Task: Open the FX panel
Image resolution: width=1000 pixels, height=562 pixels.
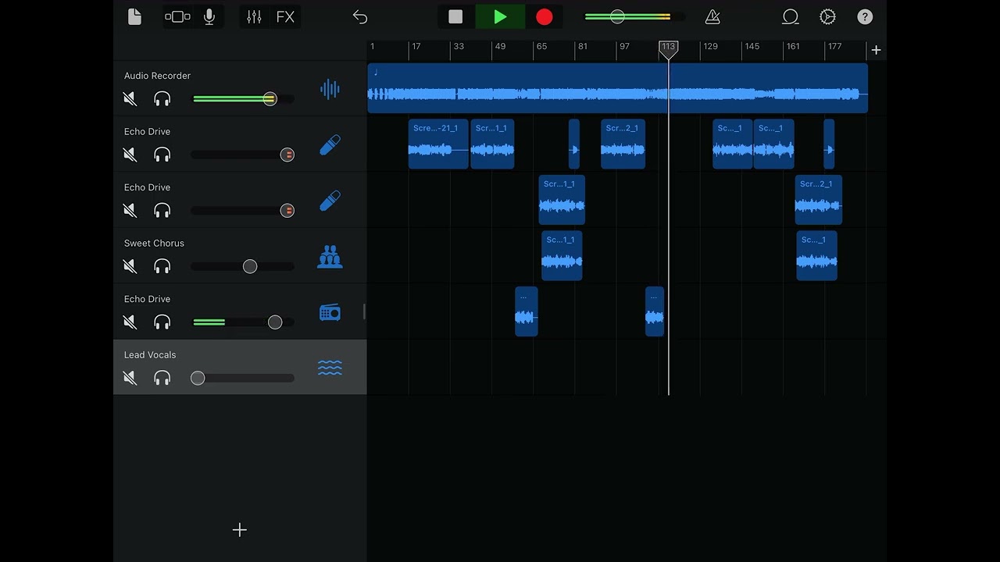Action: 285,16
